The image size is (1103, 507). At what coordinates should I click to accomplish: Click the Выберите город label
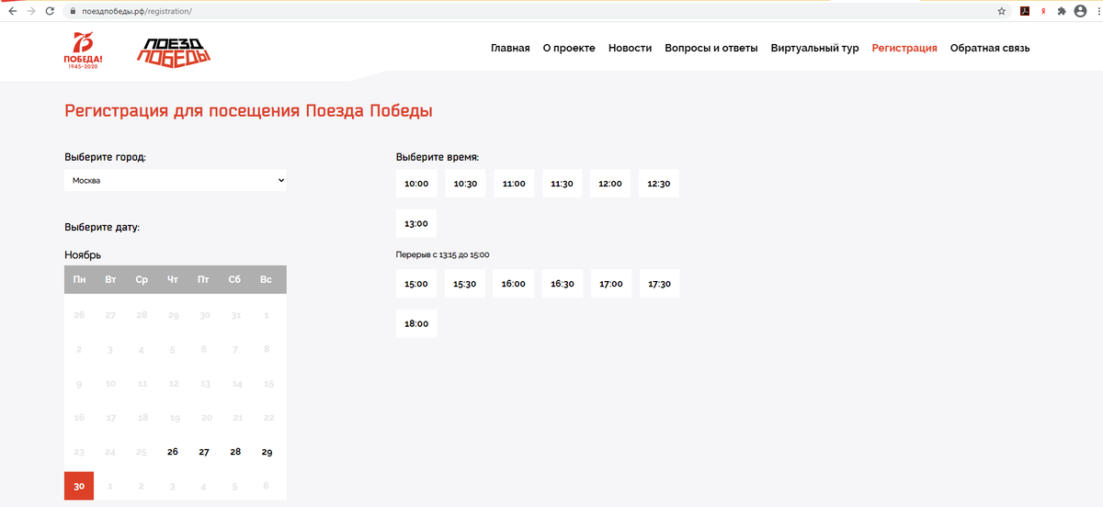pyautogui.click(x=105, y=157)
